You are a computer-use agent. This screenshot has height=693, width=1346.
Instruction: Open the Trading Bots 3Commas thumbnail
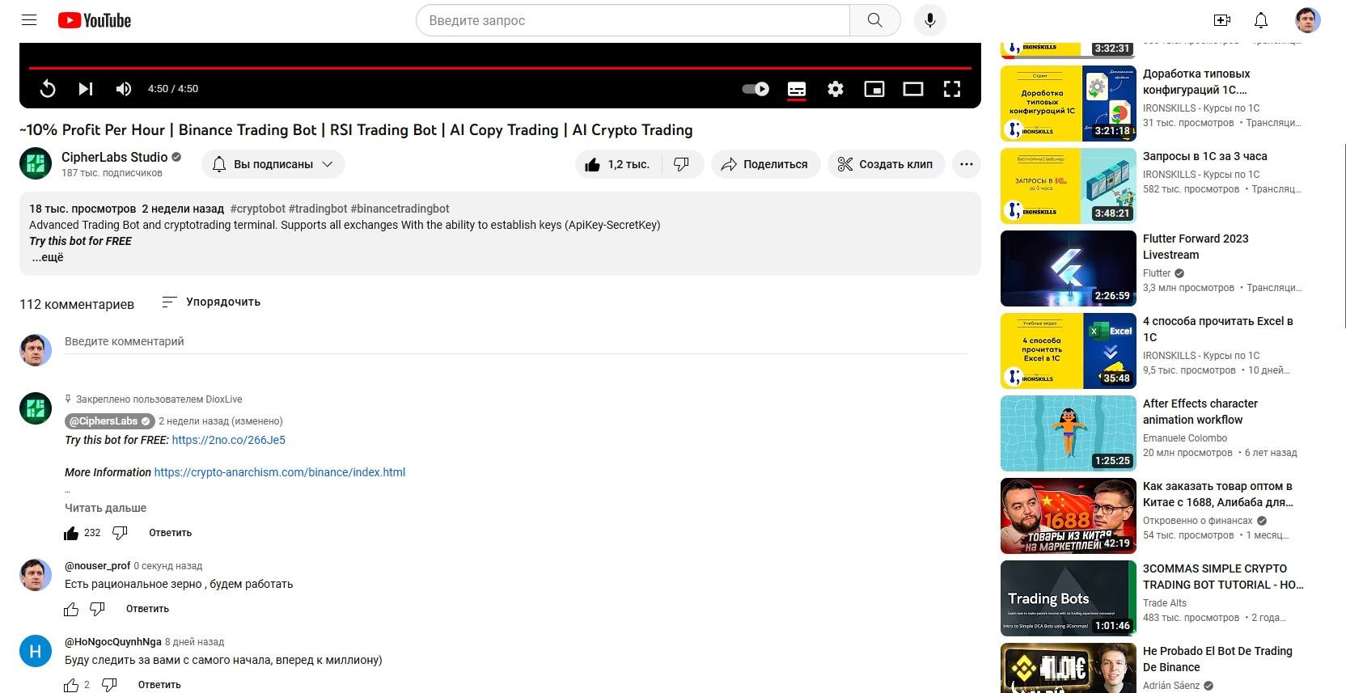pyautogui.click(x=1069, y=598)
